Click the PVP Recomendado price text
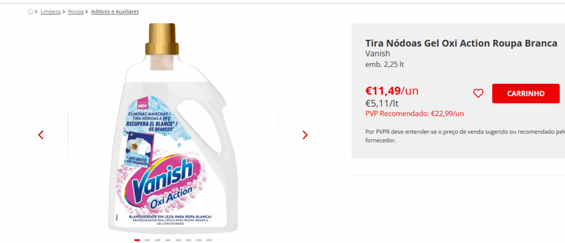Viewport: 565px width, 243px height. coord(414,114)
